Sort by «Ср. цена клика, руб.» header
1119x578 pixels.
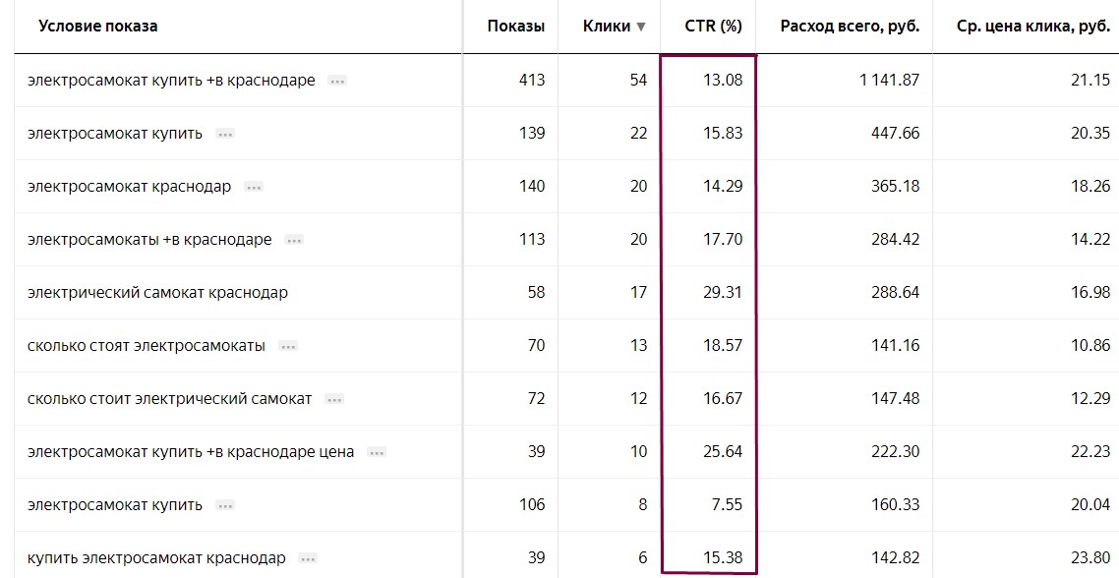(1032, 27)
